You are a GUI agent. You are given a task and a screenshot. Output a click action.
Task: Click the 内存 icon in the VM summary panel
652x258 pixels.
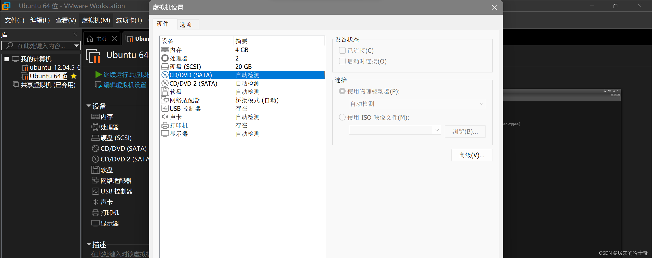[x=95, y=117]
